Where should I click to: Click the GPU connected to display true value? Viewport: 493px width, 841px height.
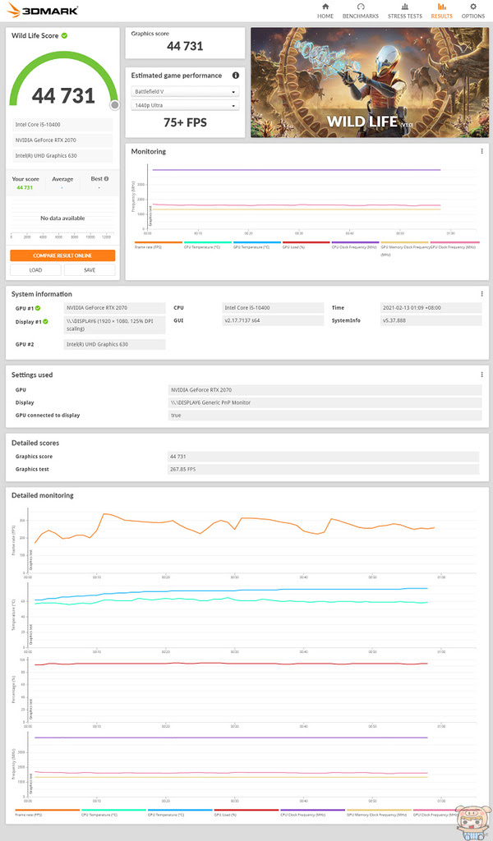coord(325,416)
